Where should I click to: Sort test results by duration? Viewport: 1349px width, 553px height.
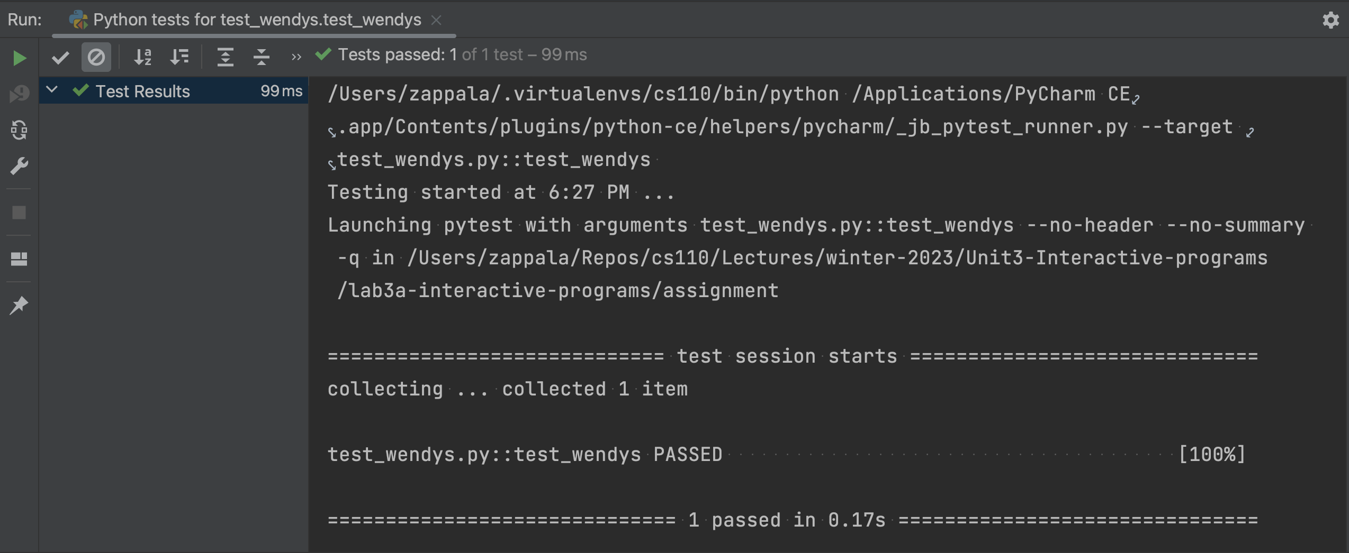[179, 57]
